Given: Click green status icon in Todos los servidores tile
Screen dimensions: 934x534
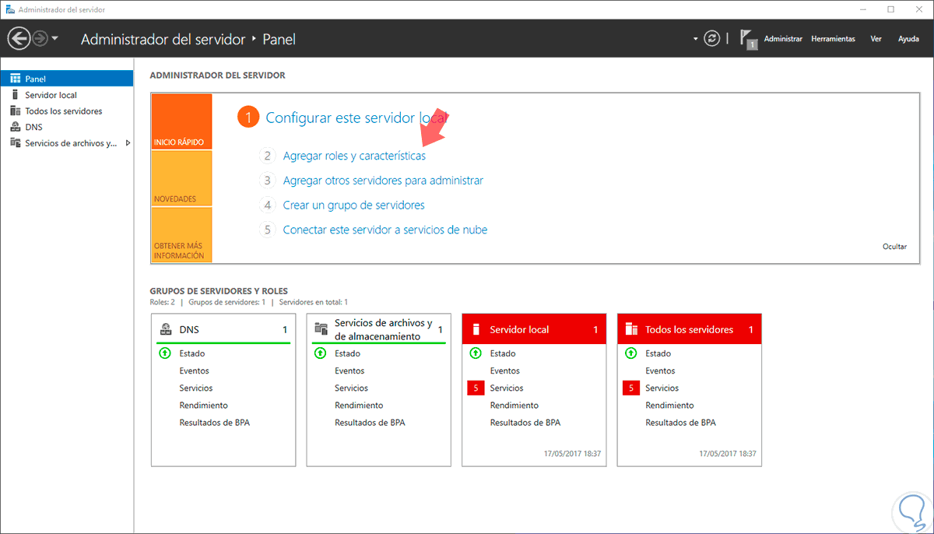Looking at the screenshot, I should tap(631, 353).
